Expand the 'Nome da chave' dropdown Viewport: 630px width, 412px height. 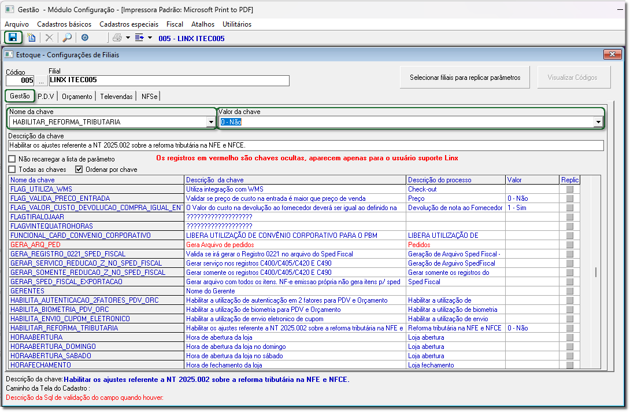[210, 122]
